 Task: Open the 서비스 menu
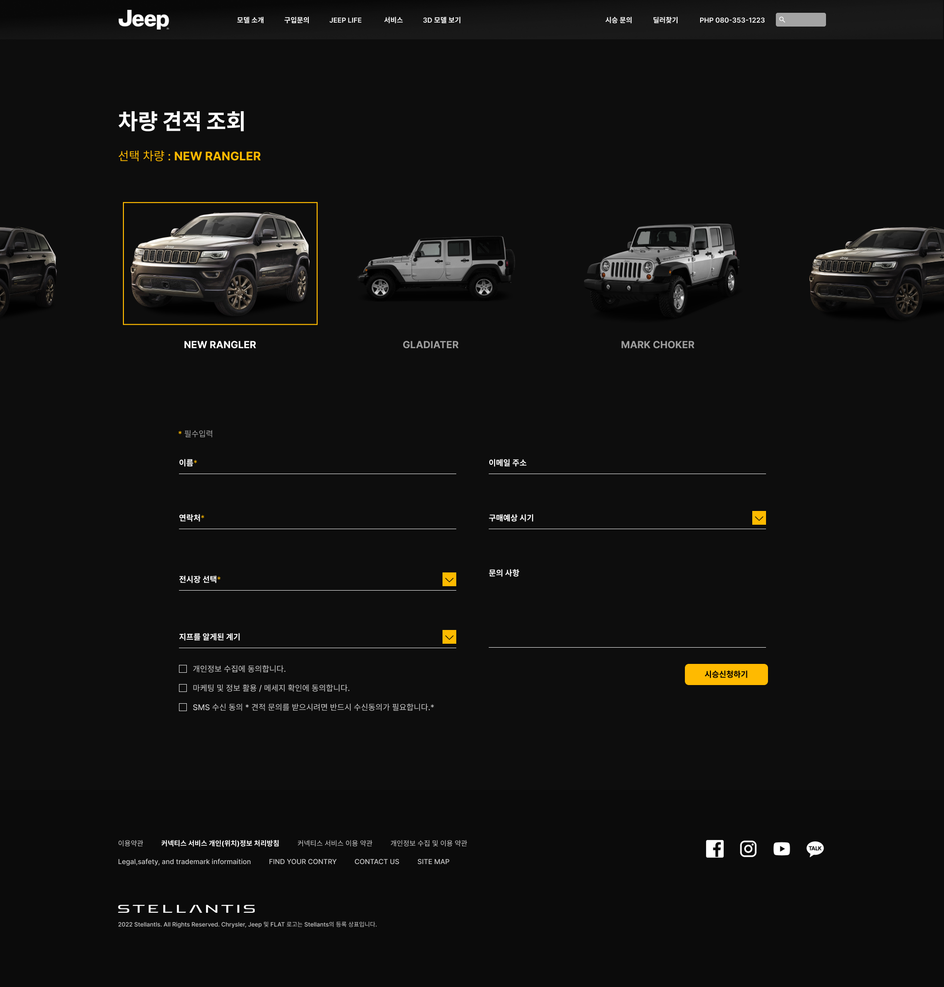point(393,20)
